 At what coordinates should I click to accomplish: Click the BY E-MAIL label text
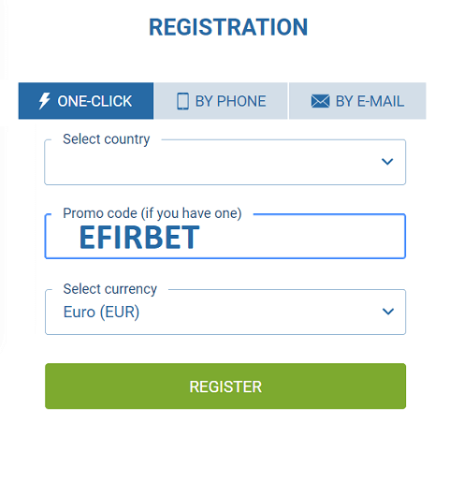[369, 101]
